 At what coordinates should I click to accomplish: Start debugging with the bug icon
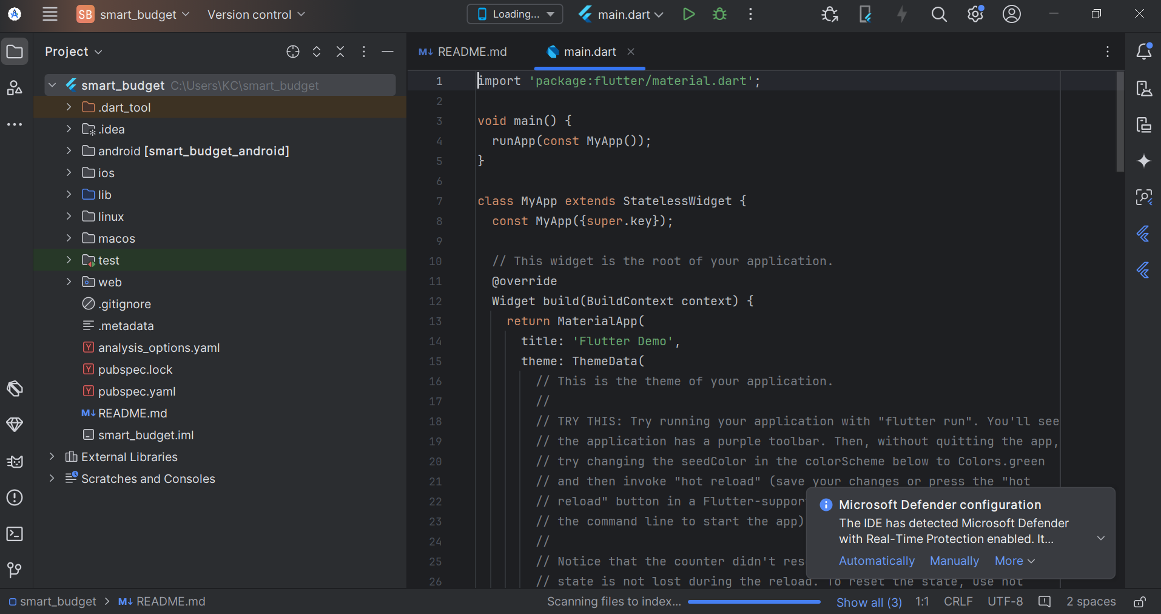click(x=720, y=15)
